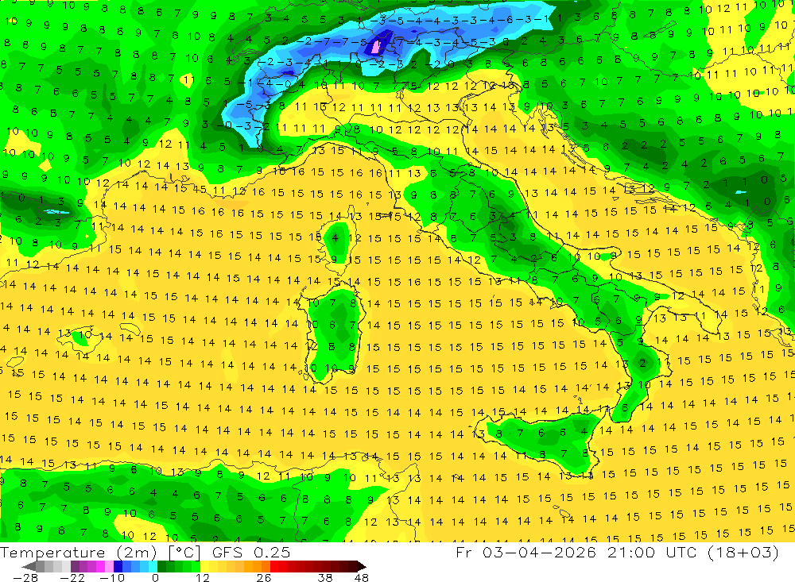Click the '48' color scale label
The image size is (795, 582).
point(361,577)
